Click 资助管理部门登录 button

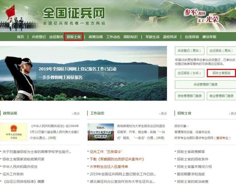(189, 96)
